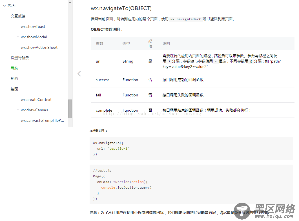Viewport: 299px width, 221px height.
Task: Click the sidebar scrollbar thumb
Action: coord(70,109)
